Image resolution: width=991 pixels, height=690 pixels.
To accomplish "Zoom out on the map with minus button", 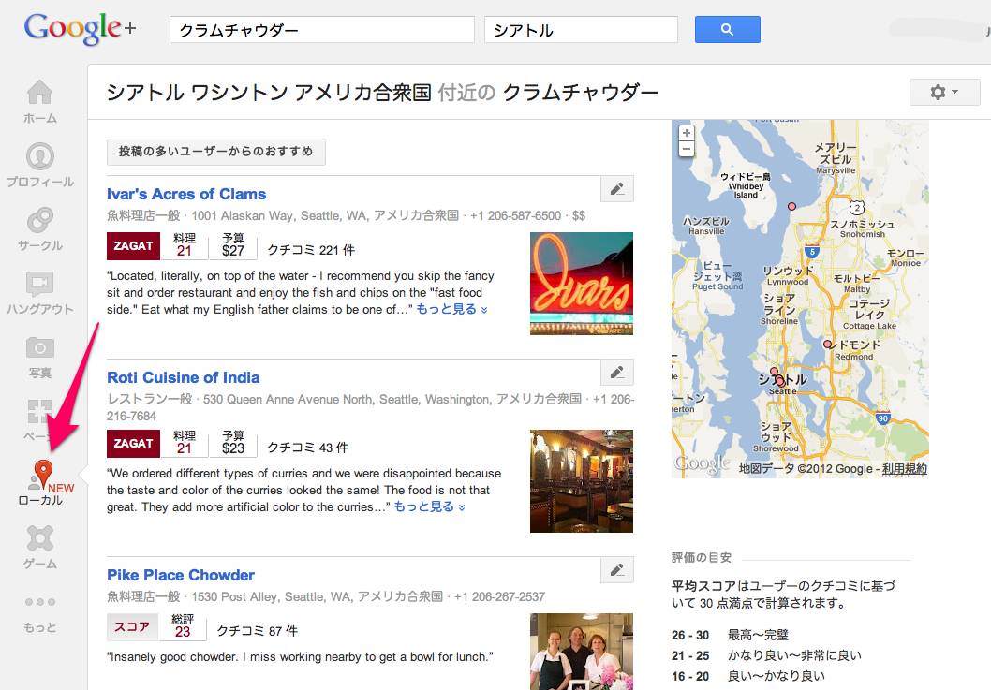I will (x=687, y=149).
